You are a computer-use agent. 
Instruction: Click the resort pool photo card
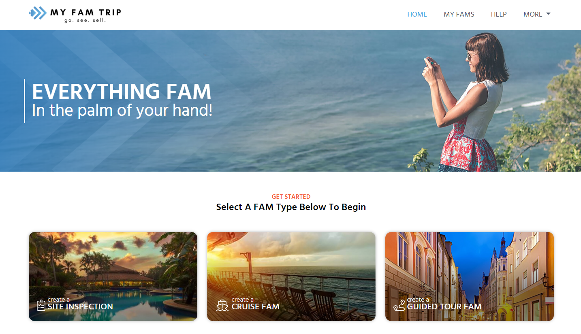click(113, 277)
